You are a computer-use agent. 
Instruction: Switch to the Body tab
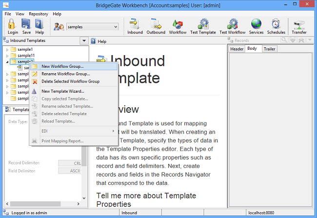(x=252, y=49)
